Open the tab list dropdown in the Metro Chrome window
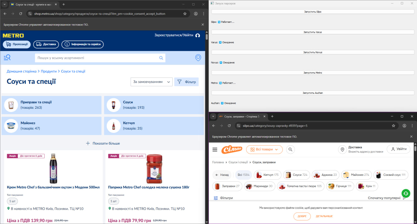This screenshot has height=224, width=417. click(5, 4)
